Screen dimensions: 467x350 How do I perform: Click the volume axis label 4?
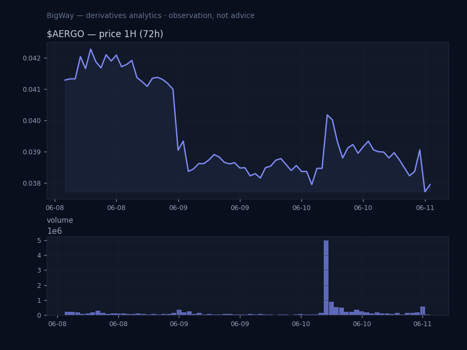coord(39,256)
